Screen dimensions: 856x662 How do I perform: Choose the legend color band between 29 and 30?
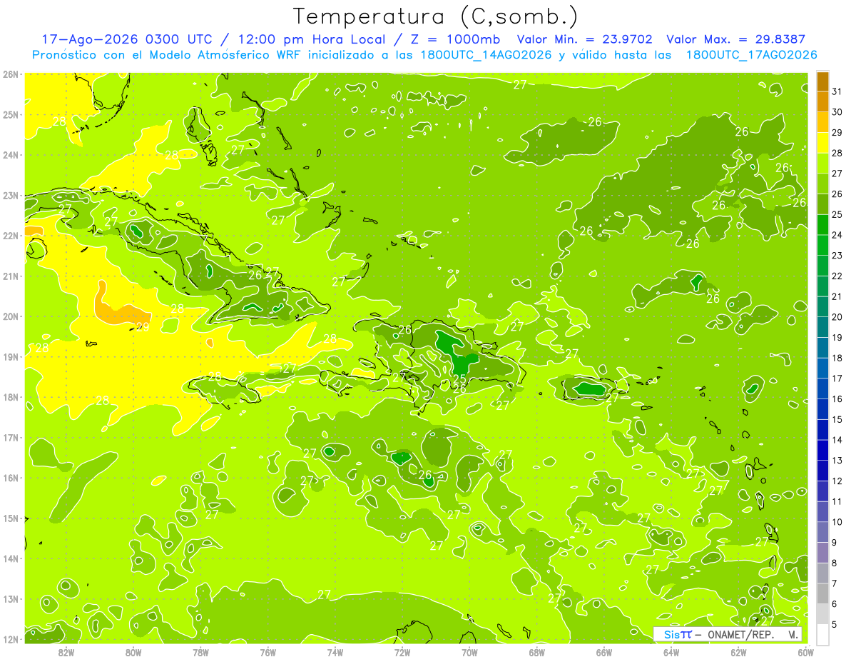[x=822, y=122]
